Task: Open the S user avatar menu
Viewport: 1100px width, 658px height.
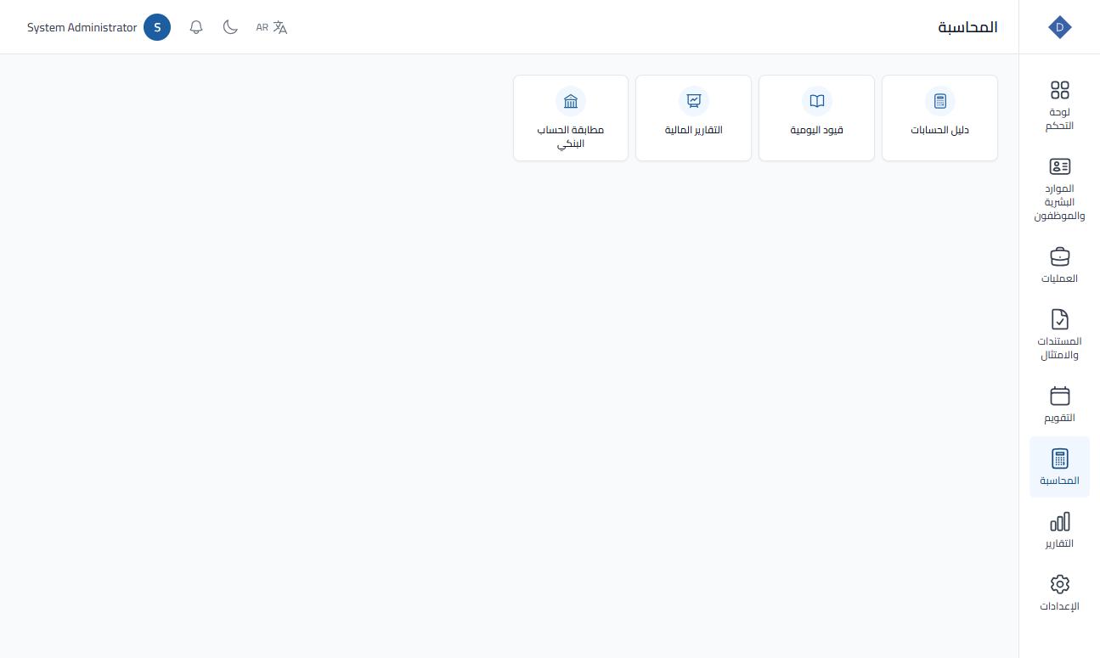Action: click(157, 27)
